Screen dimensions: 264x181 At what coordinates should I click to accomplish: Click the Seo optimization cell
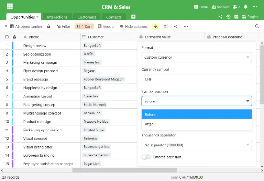[51, 54]
